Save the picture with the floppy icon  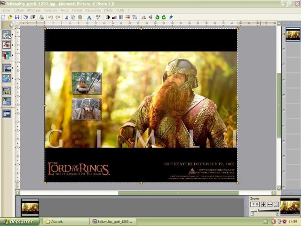[x=17, y=17]
